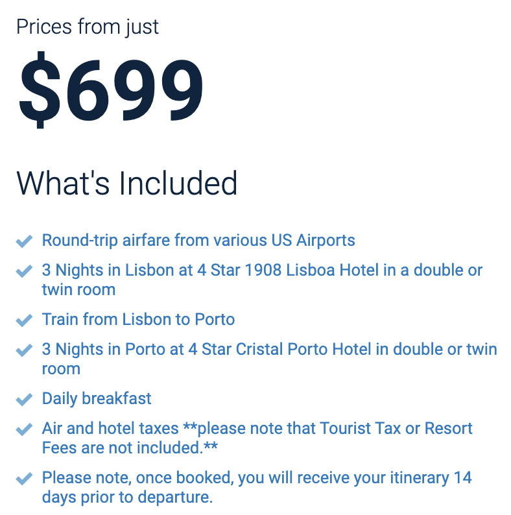The image size is (511, 515).
Task: Click the $699 price figure
Action: click(x=111, y=90)
